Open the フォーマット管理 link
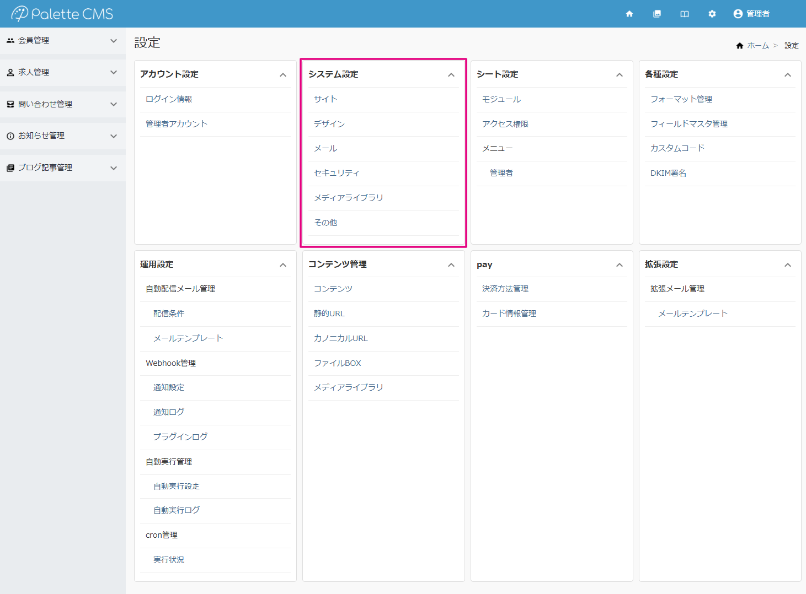The width and height of the screenshot is (806, 594). tap(681, 99)
